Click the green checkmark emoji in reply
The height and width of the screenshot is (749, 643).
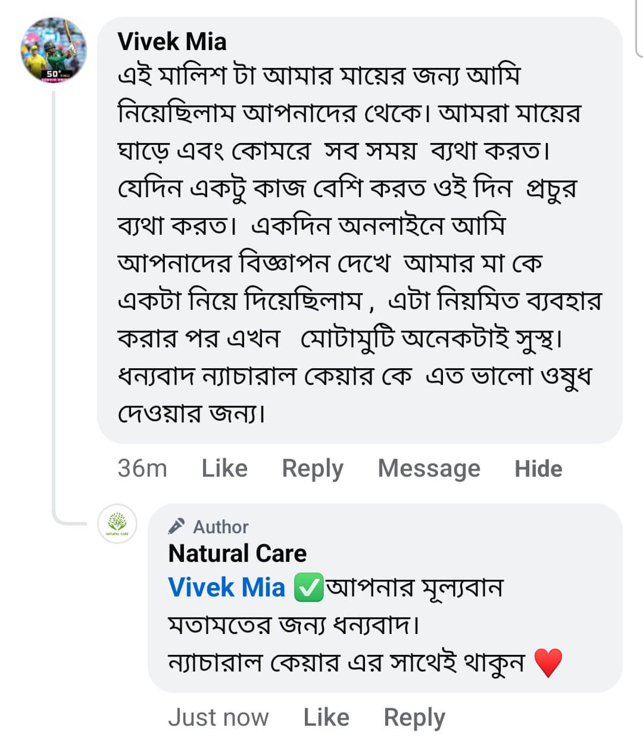(x=308, y=588)
